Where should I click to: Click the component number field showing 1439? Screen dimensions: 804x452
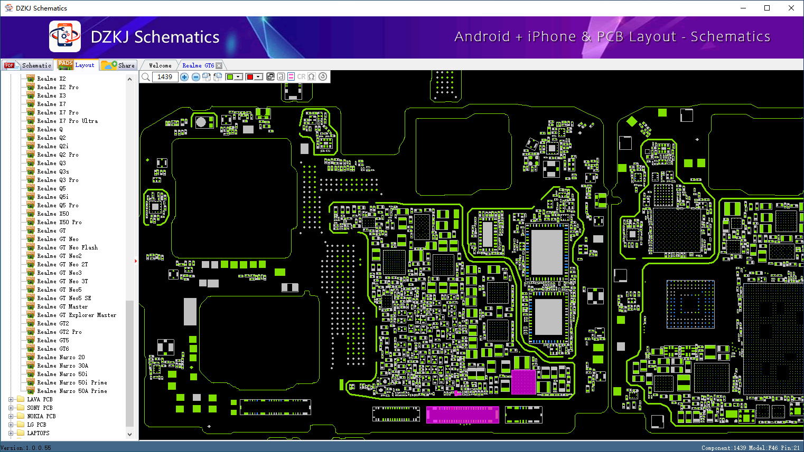165,77
